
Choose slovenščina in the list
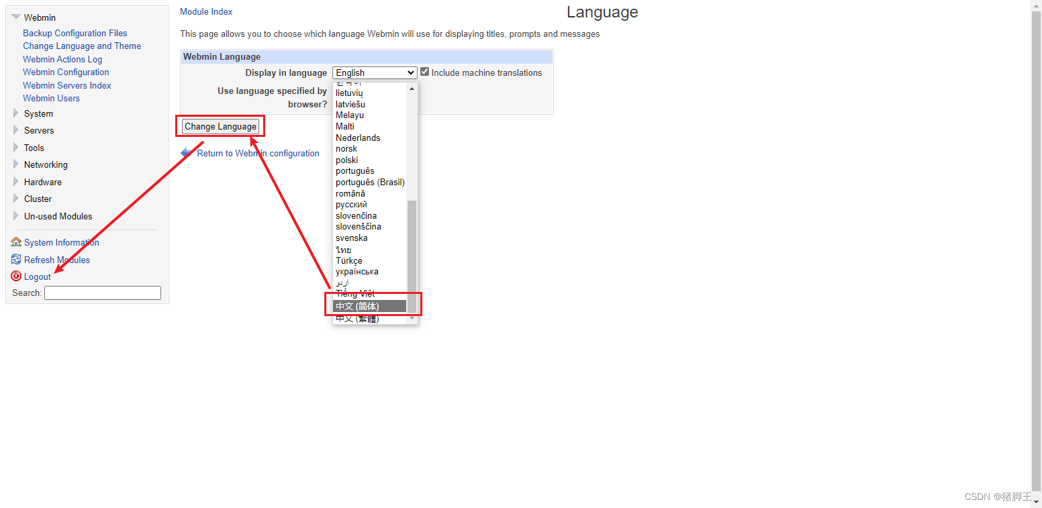[x=370, y=226]
